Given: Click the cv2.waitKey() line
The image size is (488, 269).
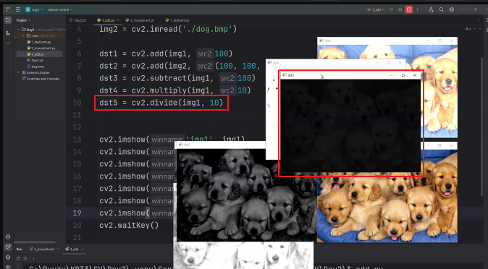Looking at the screenshot, I should point(129,225).
